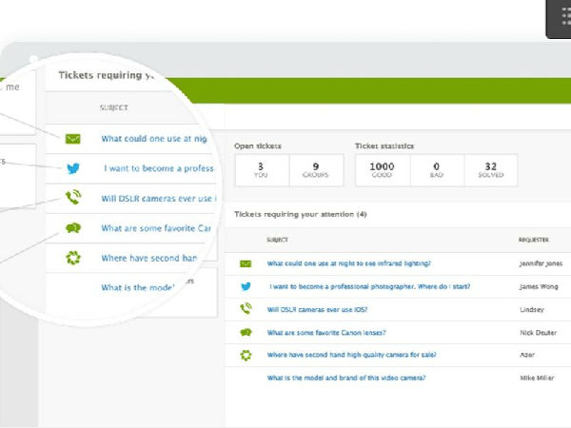Click requester name Jennifer Jones
The image size is (571, 428).
541,263
